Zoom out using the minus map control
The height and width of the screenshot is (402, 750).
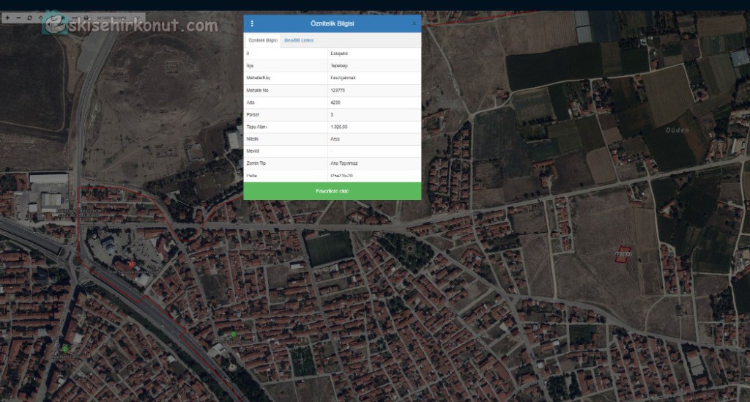click(x=18, y=18)
